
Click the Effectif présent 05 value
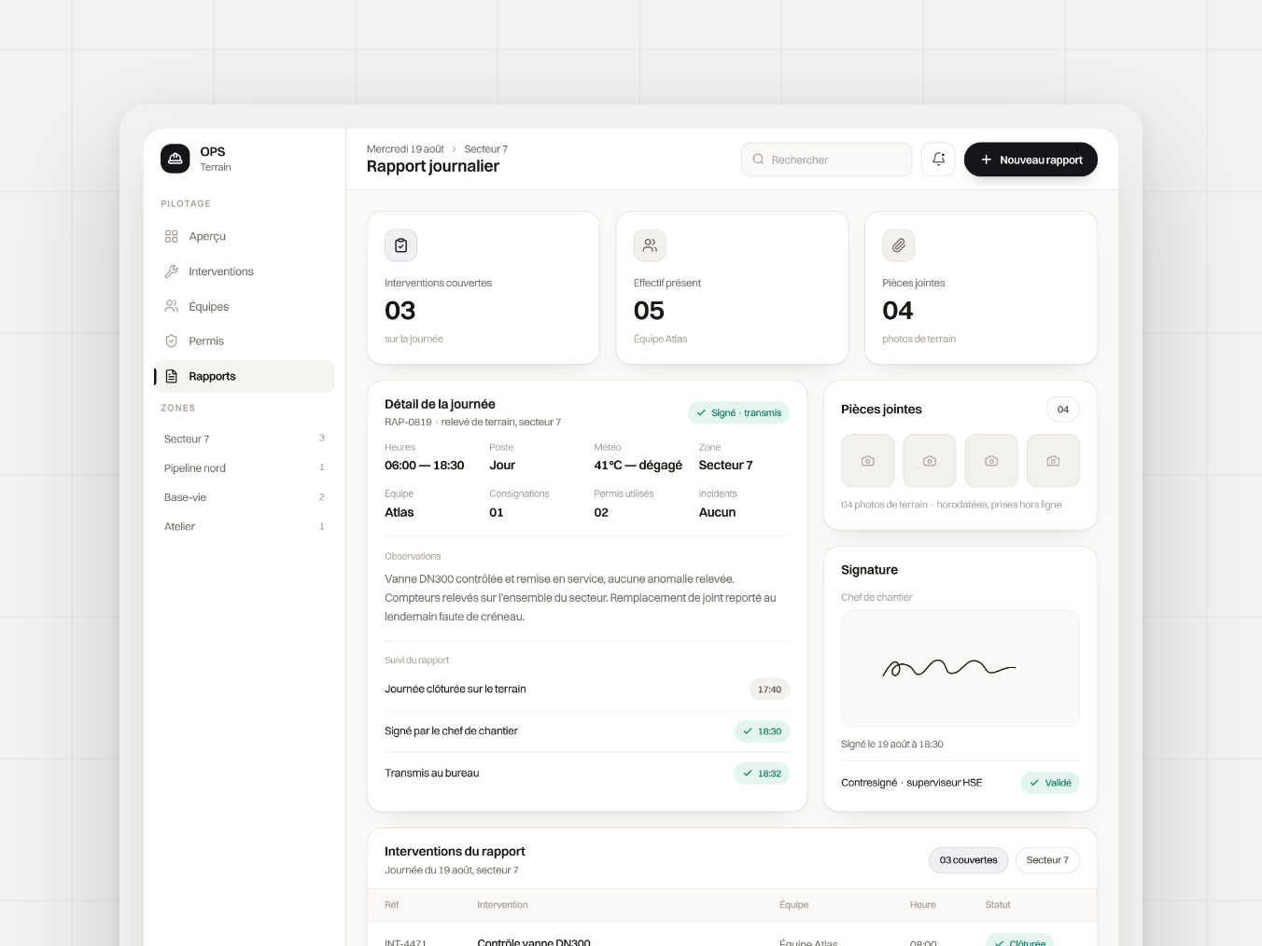click(x=650, y=311)
